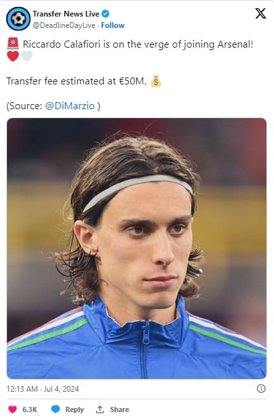Click the red siren emoji
Screen dimensions: 274x419
(x=13, y=44)
